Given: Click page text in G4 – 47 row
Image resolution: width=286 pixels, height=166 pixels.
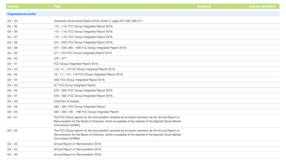Looking at the screenshot, I should [83, 96].
